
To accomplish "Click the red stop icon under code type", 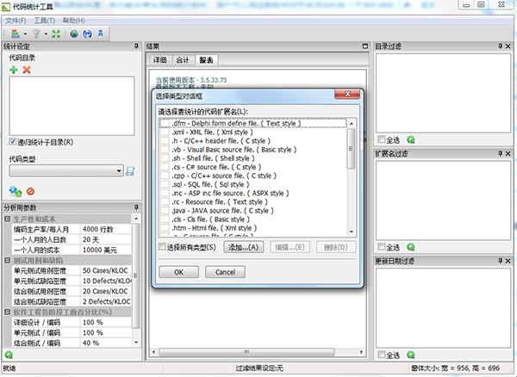I will point(30,191).
